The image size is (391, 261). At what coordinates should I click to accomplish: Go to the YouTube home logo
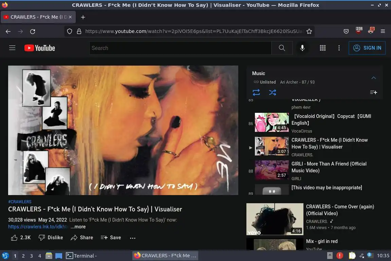click(40, 48)
